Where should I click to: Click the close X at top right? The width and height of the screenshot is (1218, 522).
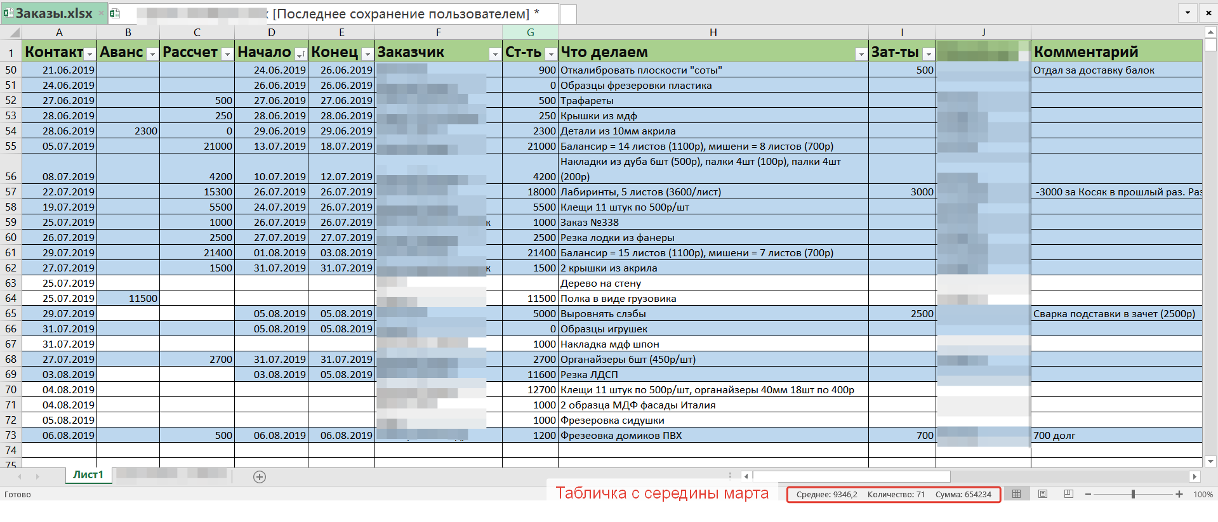point(1208,13)
